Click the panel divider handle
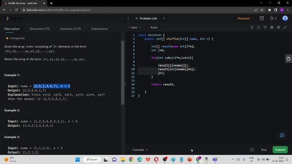The height and width of the screenshot is (164, 292). tap(125, 84)
